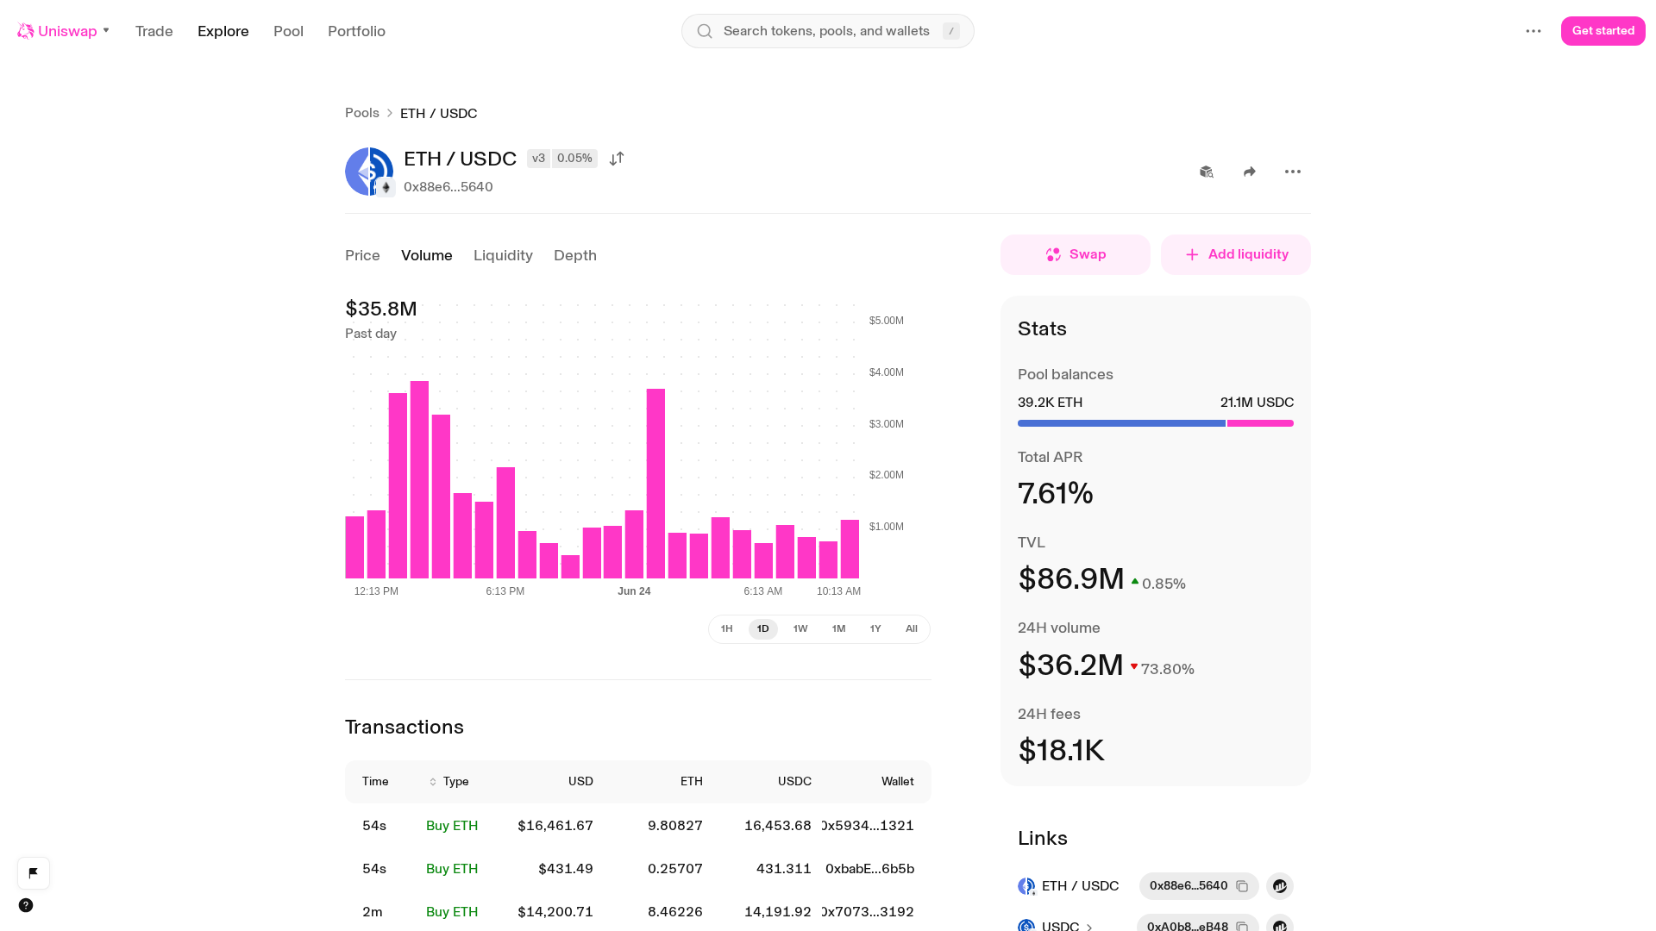
Task: Click the green up arrow beside 0.85%
Action: tap(1135, 582)
